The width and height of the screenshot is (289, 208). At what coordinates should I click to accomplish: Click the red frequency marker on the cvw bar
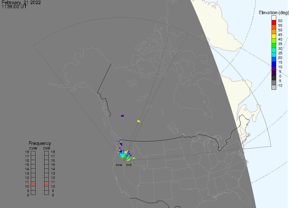(33, 184)
